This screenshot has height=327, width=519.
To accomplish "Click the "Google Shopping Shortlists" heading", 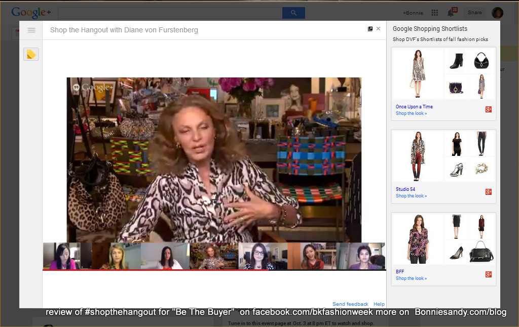I will [x=430, y=29].
